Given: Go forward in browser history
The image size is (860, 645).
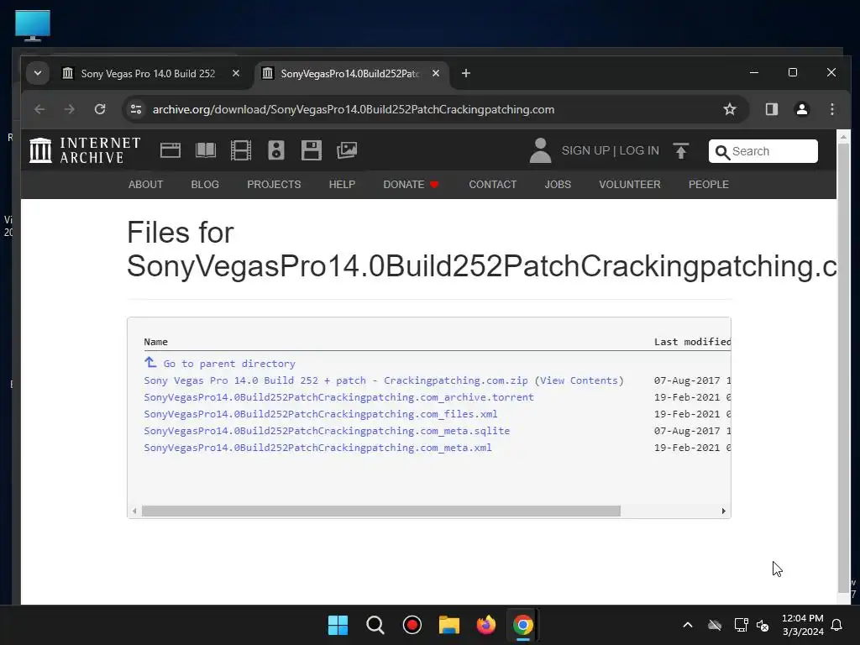Looking at the screenshot, I should coord(69,109).
